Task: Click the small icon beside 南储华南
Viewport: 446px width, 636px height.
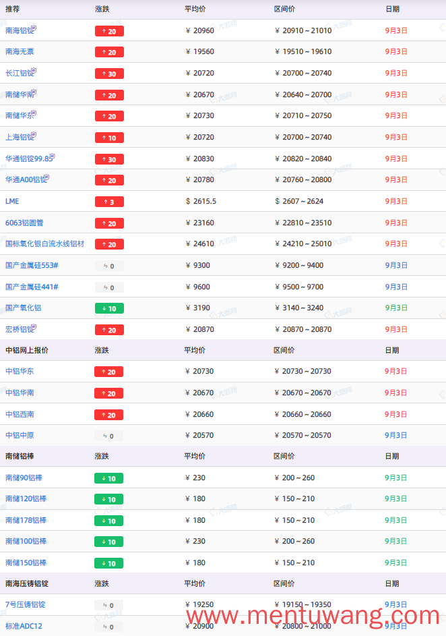Action: click(34, 92)
